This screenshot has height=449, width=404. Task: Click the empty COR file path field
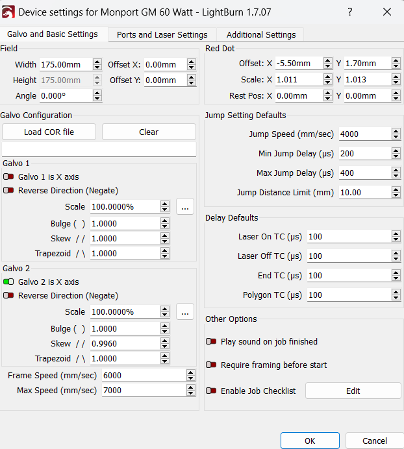point(99,149)
